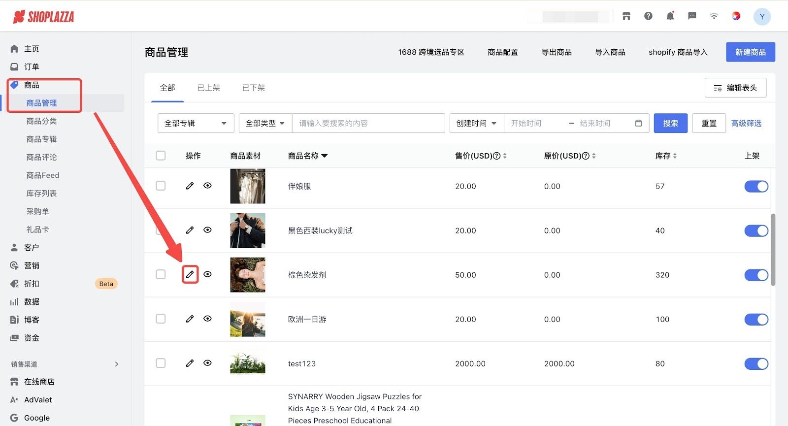Preview 伴娘服 with the eye icon
788x426 pixels.
[207, 186]
